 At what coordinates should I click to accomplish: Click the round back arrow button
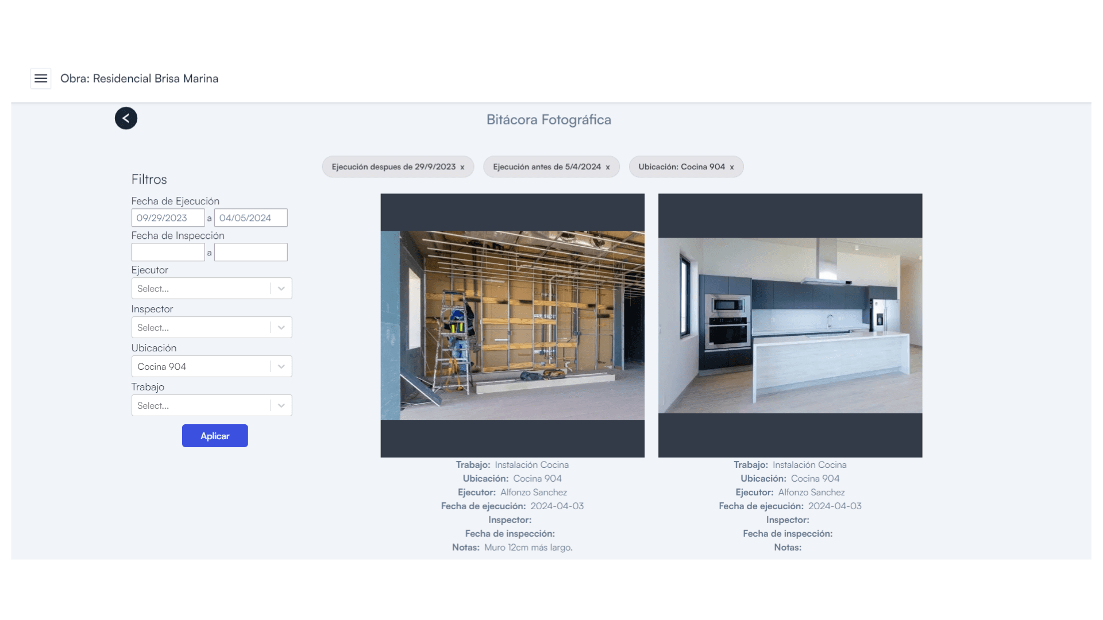pyautogui.click(x=126, y=118)
